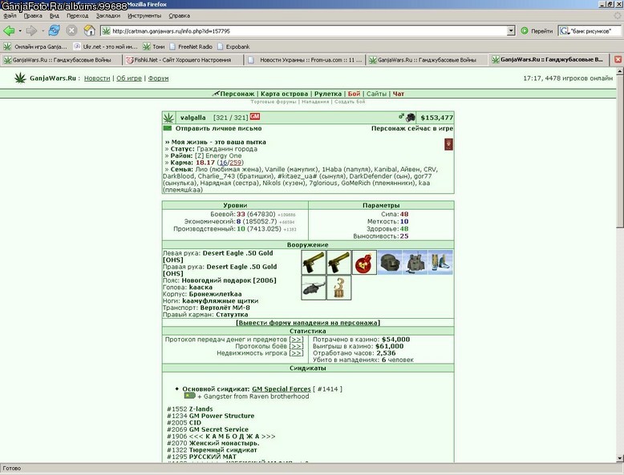Open the FreeNet Radio bookmark

pyautogui.click(x=191, y=46)
